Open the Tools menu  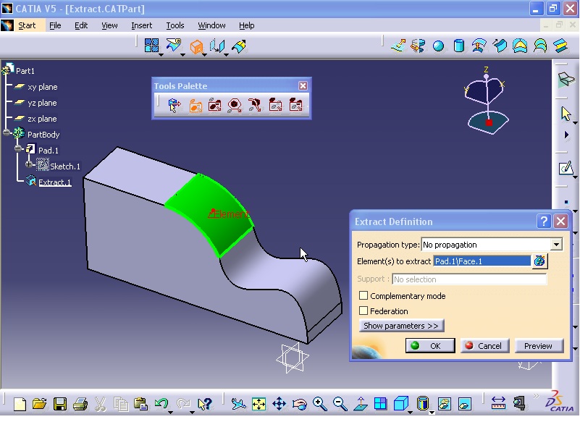(x=175, y=25)
